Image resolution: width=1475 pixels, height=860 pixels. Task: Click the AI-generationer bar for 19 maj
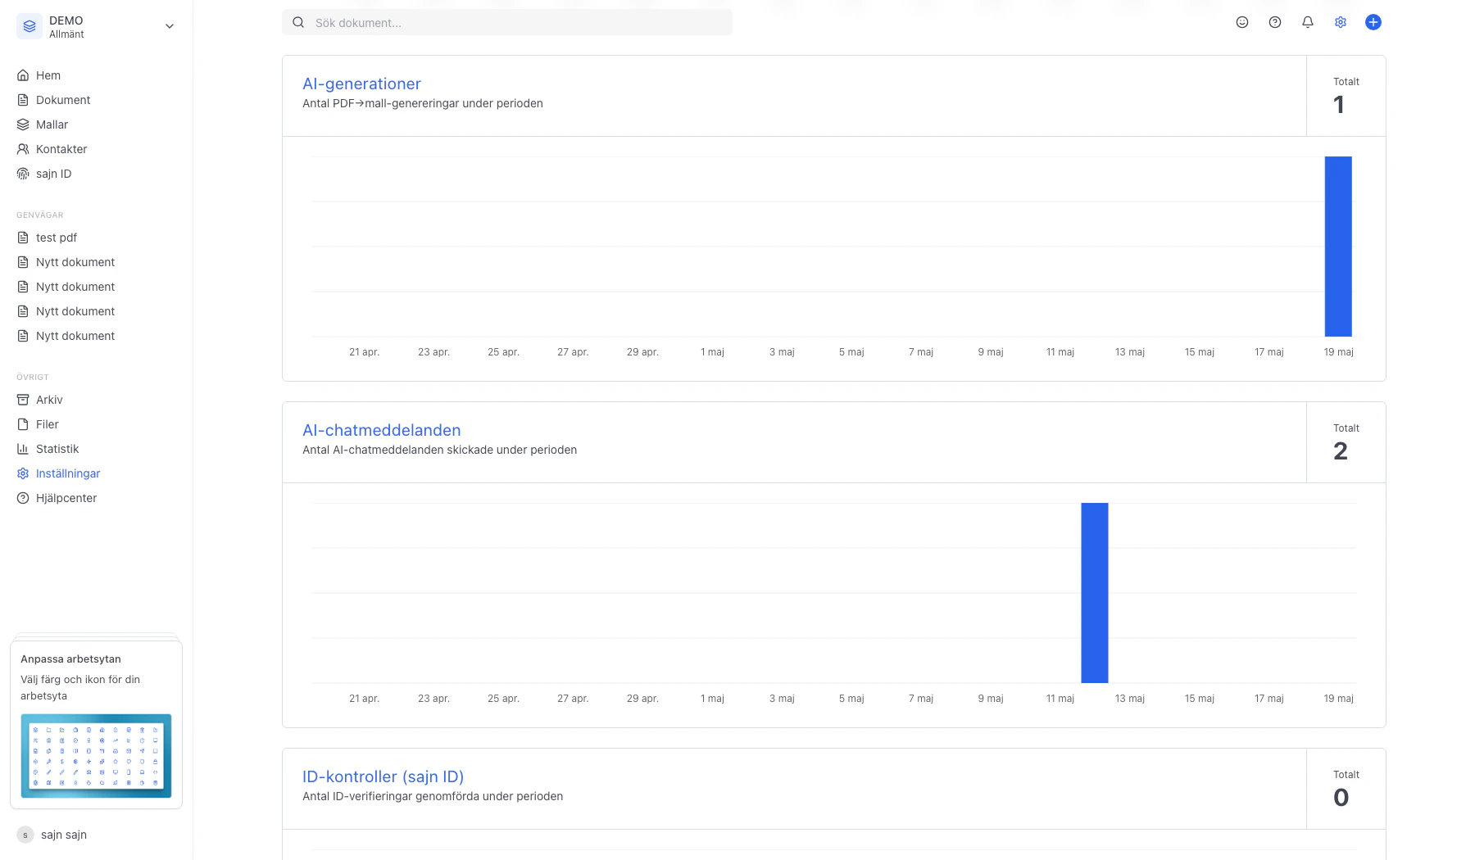coord(1338,247)
